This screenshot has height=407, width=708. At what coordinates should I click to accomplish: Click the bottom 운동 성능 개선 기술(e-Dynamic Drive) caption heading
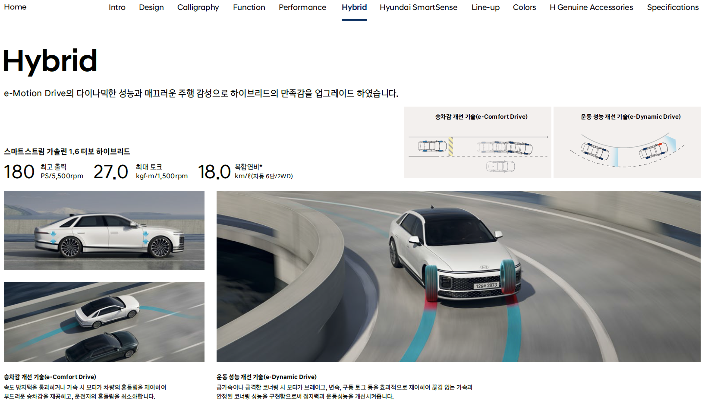[267, 377]
